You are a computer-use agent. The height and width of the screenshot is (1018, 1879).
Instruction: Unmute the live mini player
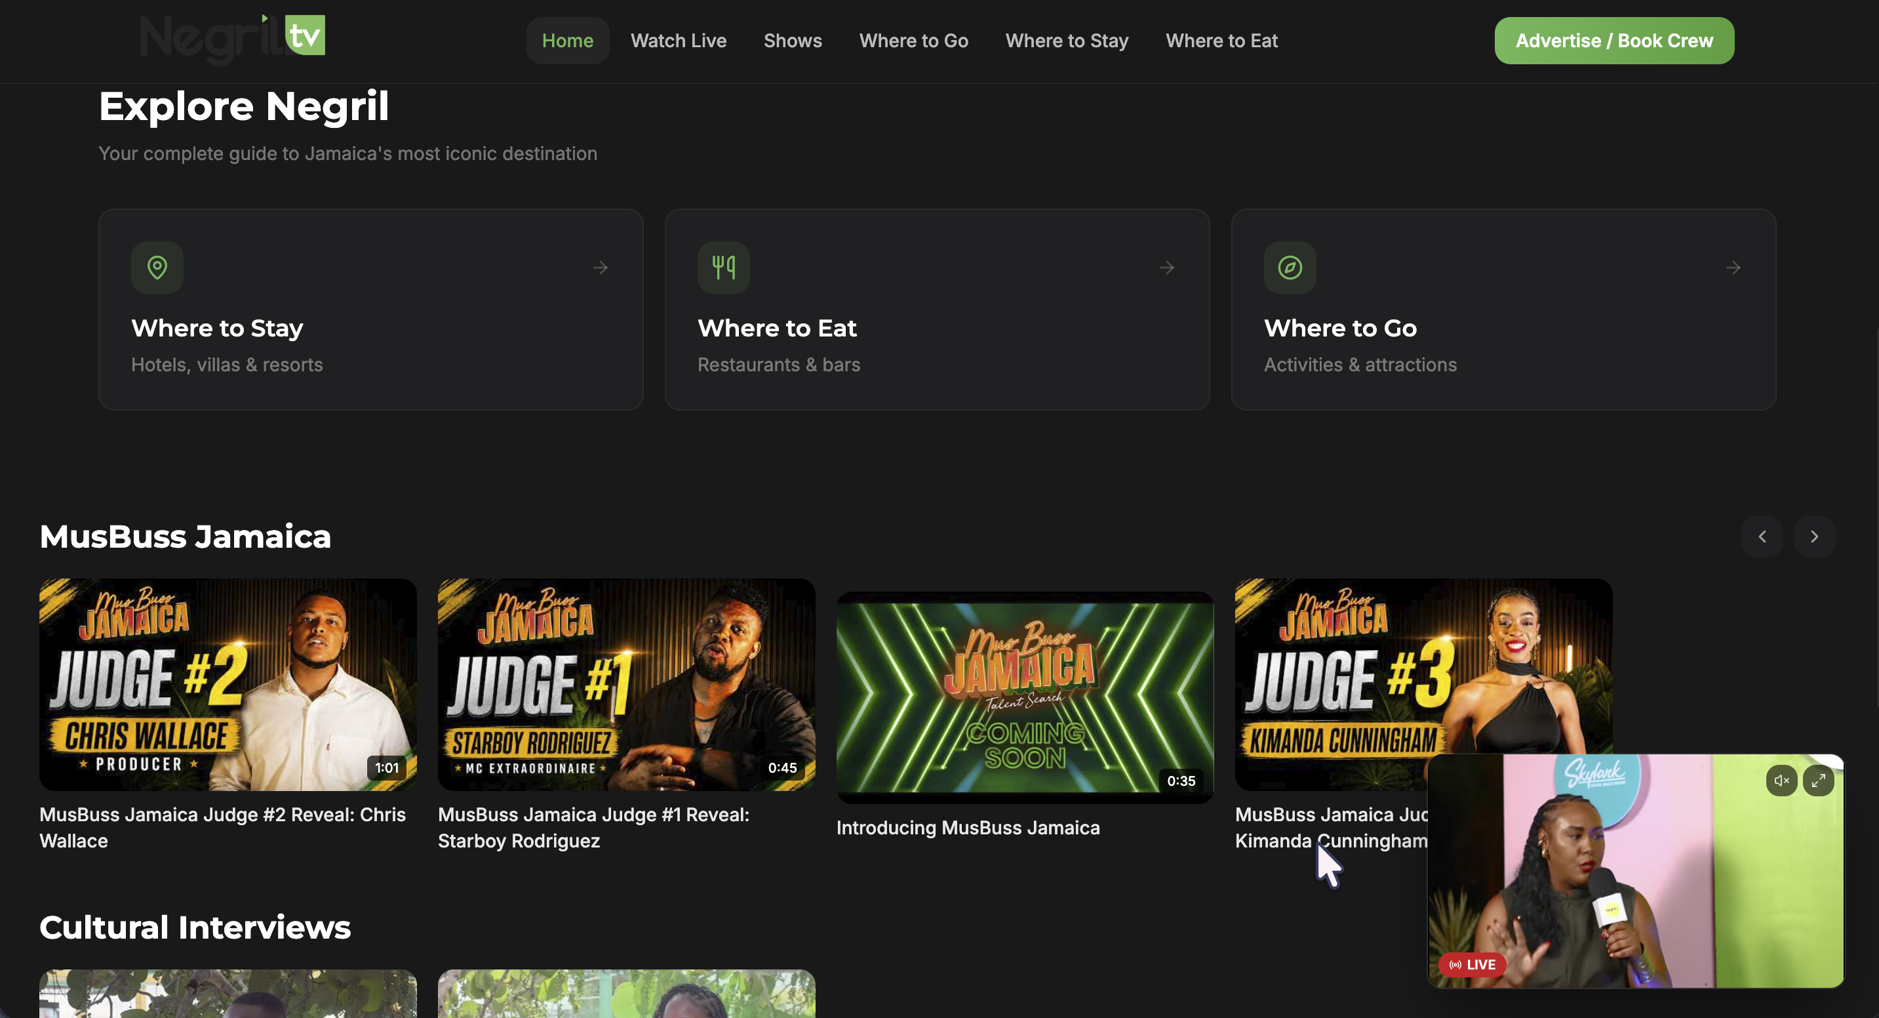pyautogui.click(x=1781, y=781)
